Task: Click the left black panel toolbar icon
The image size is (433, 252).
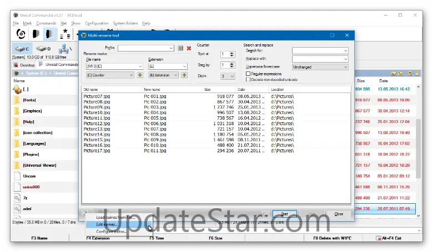Action: point(36,34)
